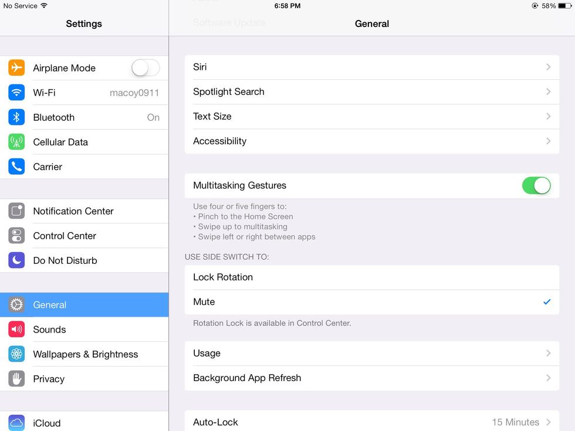The image size is (575, 431).
Task: Tap the Do Not Disturb moon icon
Action: [16, 260]
